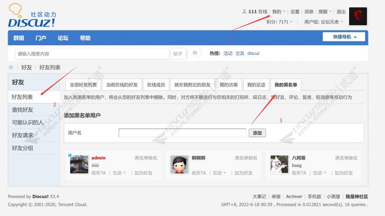This screenshot has height=216, width=385.
Task: Open 啊啊啊's avatar image
Action: (x=179, y=164)
